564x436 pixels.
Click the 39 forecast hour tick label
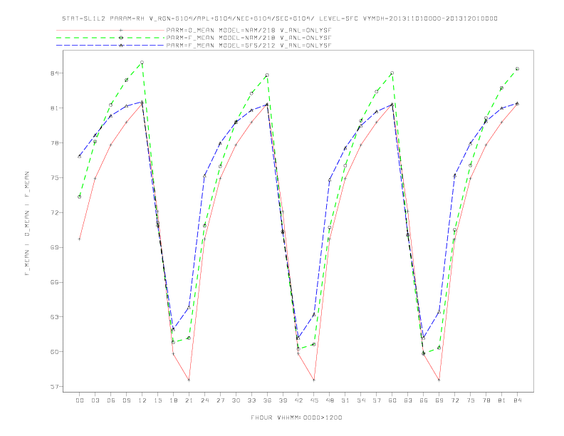pos(283,400)
